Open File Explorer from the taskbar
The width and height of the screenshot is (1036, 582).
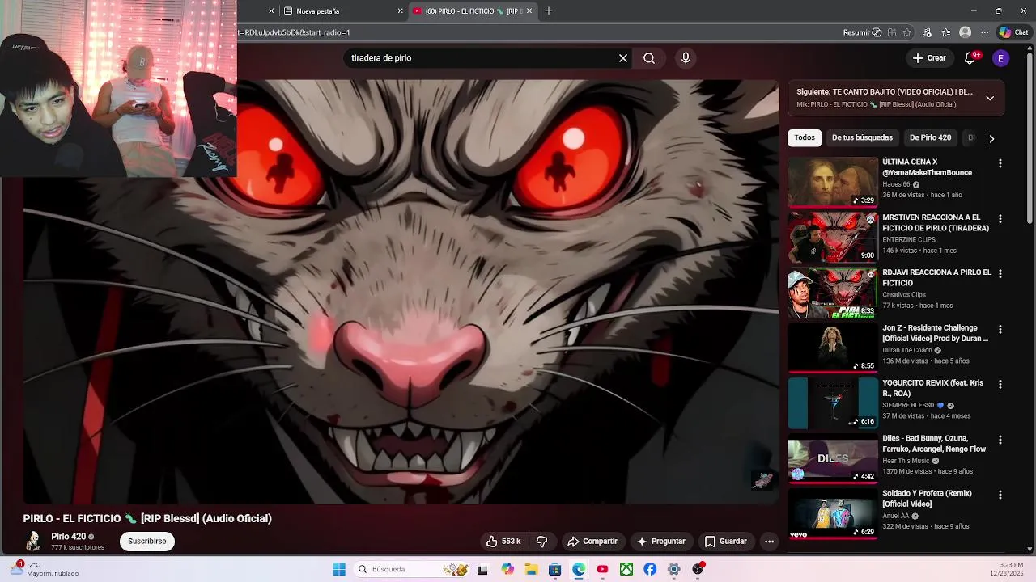tap(531, 569)
